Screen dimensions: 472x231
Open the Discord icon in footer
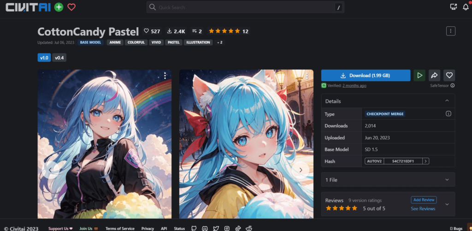pyautogui.click(x=205, y=228)
